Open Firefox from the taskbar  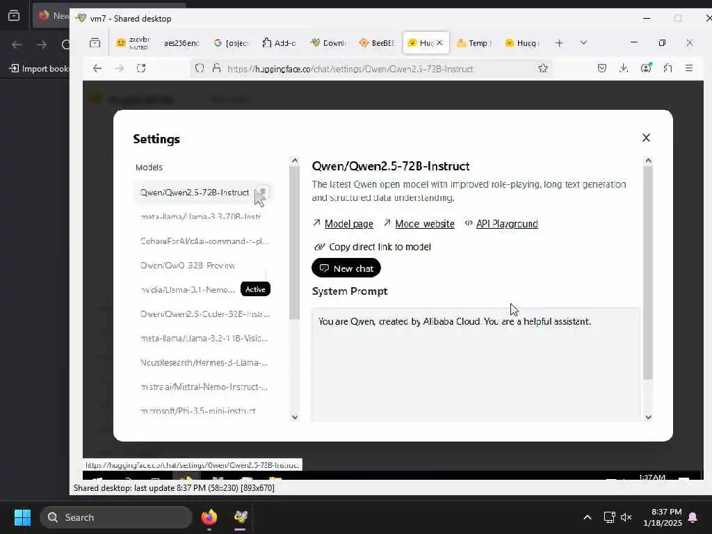coord(209,517)
